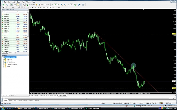Switch timeframe to M15

pos(41,7)
